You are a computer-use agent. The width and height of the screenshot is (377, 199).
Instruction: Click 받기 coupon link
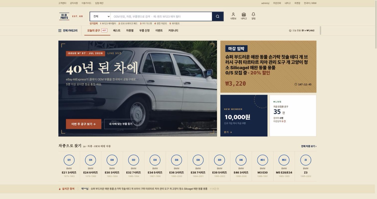coord(228,132)
